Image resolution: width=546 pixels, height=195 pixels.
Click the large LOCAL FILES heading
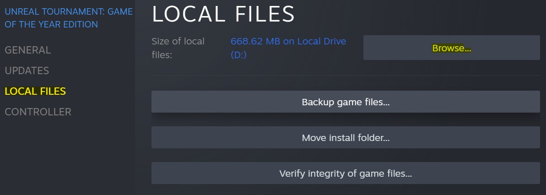223,14
